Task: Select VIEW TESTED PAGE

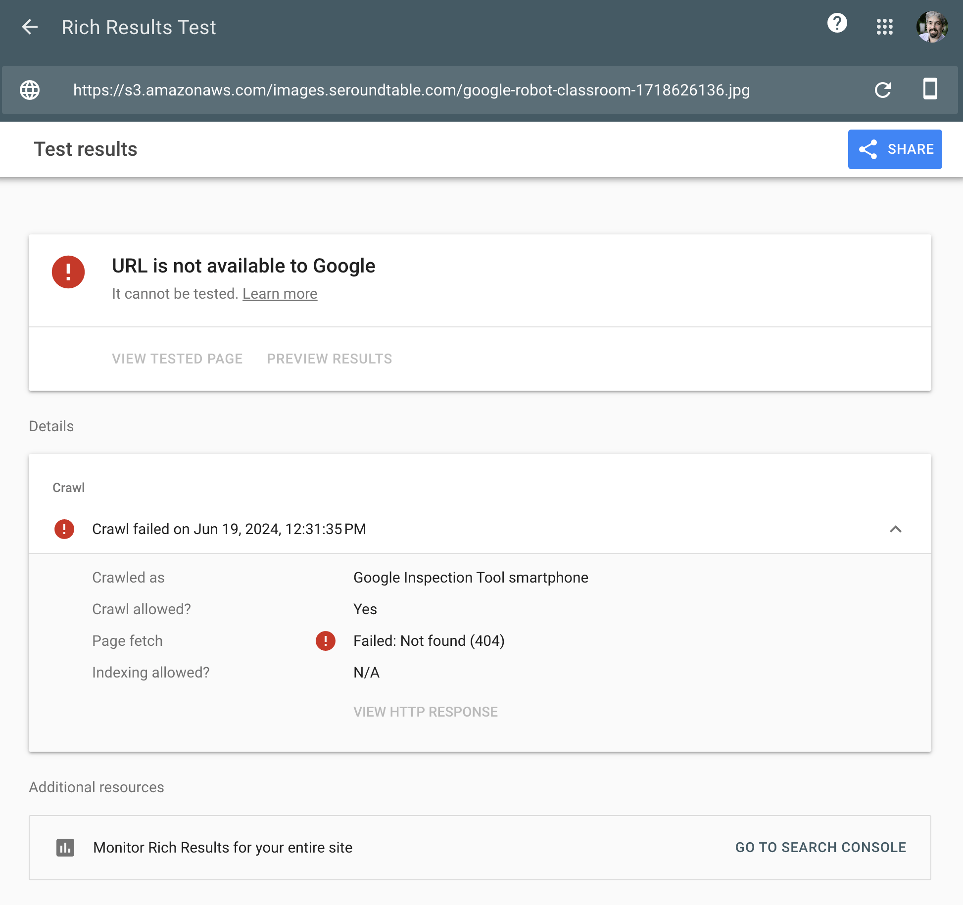Action: (x=177, y=359)
